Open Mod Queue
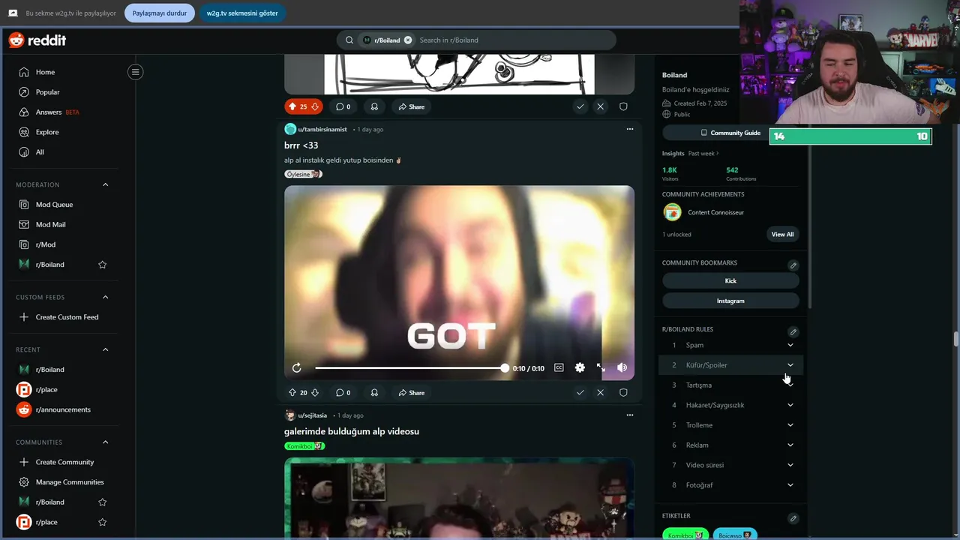 point(54,205)
